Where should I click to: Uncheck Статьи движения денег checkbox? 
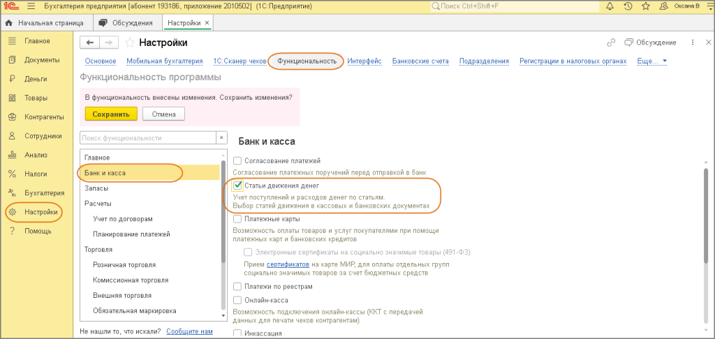tap(237, 186)
